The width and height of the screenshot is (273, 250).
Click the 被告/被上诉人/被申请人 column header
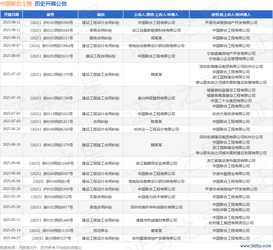click(x=231, y=15)
